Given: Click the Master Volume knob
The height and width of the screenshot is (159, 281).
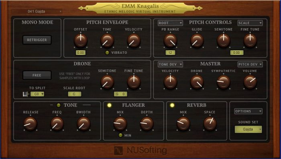Looking at the screenshot, I should [x=250, y=82].
